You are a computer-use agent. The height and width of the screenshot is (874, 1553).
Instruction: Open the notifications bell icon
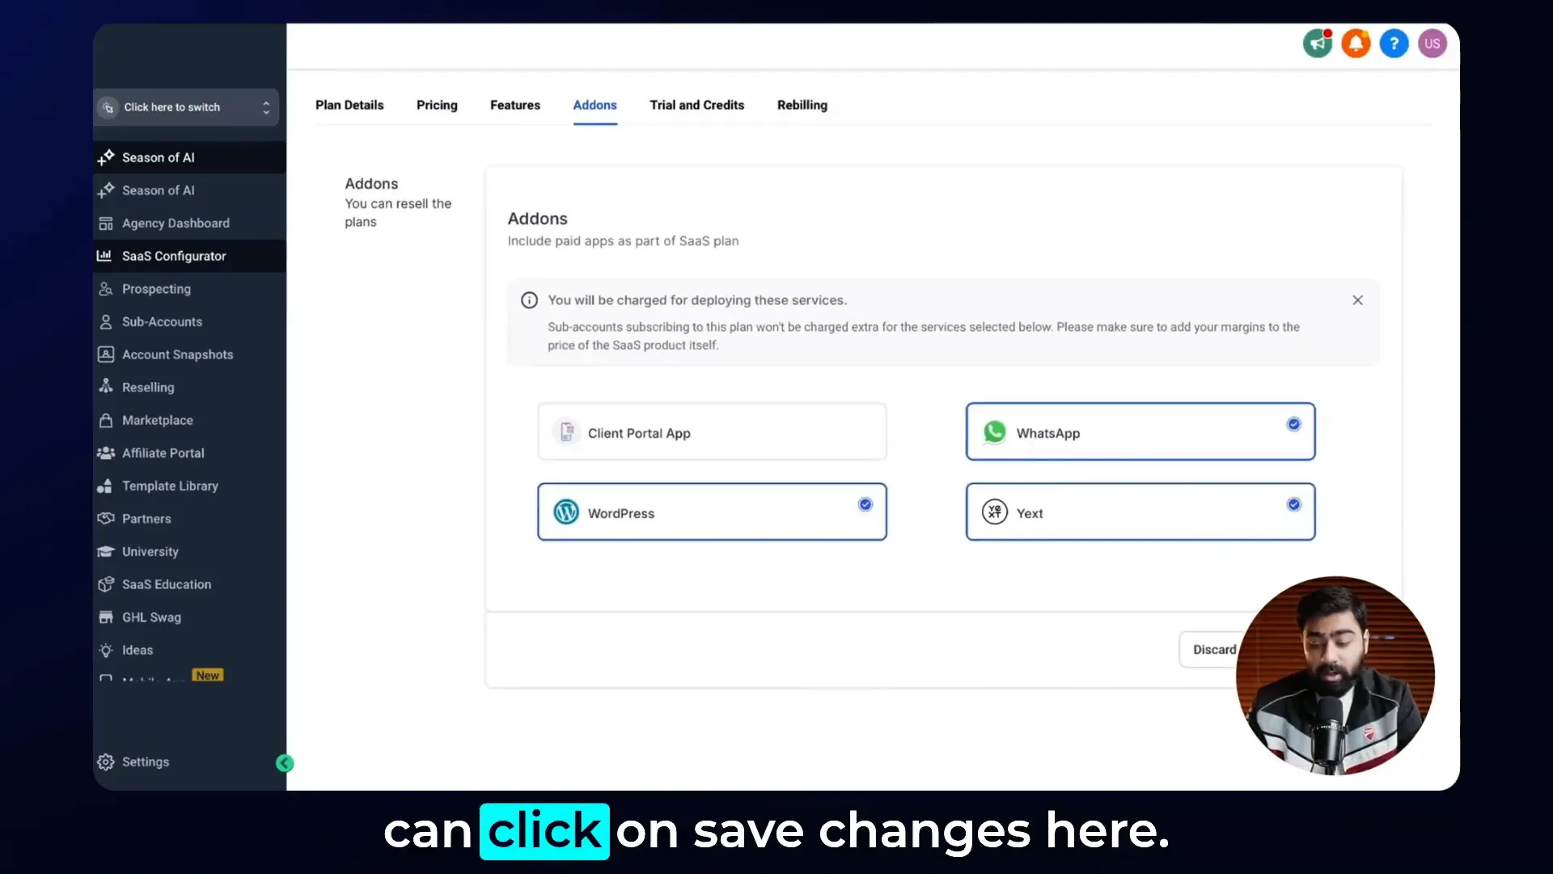click(x=1356, y=44)
